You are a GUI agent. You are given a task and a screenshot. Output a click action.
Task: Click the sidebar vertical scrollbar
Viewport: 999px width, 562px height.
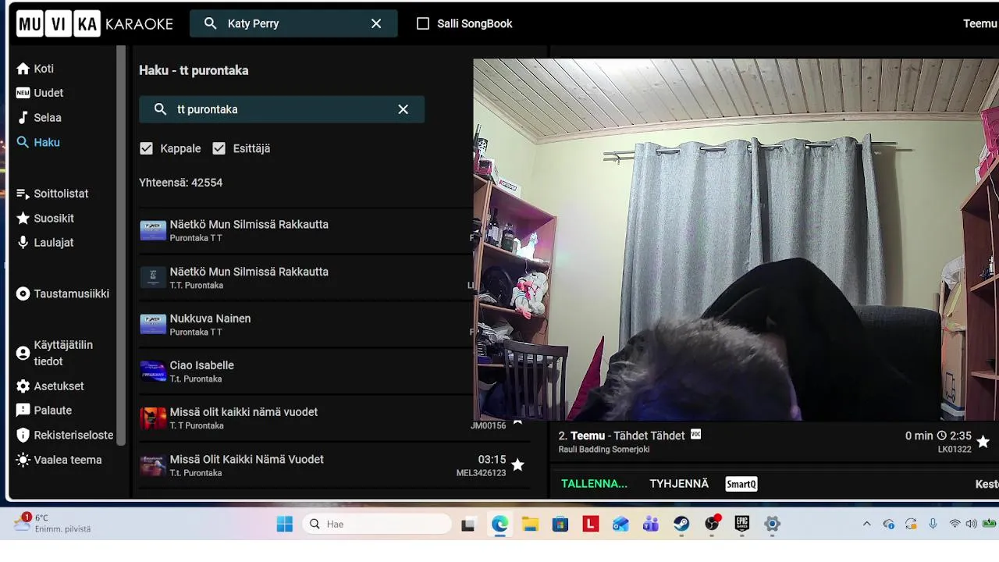coord(121,245)
